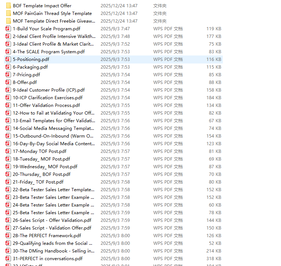Select 9-Ideal Customer Profile (ICP).pdf file name
Viewport: 281px width, 266px height.
coord(48,90)
